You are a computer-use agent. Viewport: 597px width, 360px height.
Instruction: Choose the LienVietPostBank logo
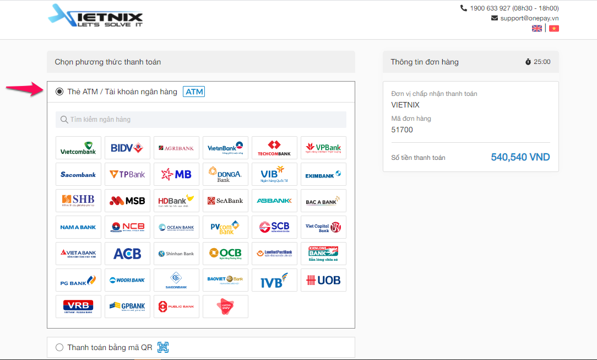274,254
